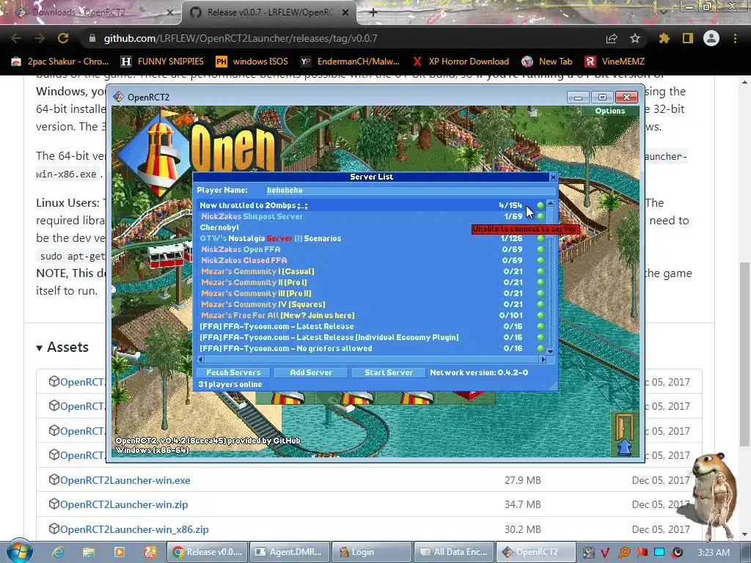Launch Internet Explorer from the taskbar
The width and height of the screenshot is (751, 563).
[x=58, y=552]
